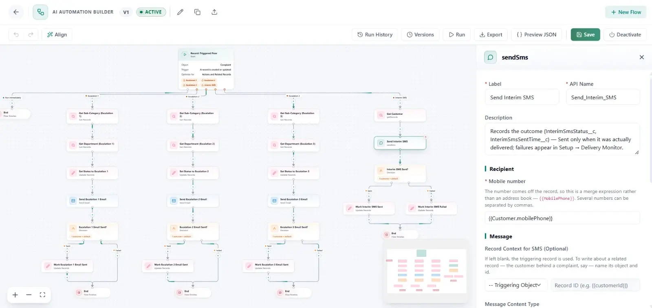Select the Interim SMS Sent? decision node
This screenshot has height=308, width=652.
(400, 173)
